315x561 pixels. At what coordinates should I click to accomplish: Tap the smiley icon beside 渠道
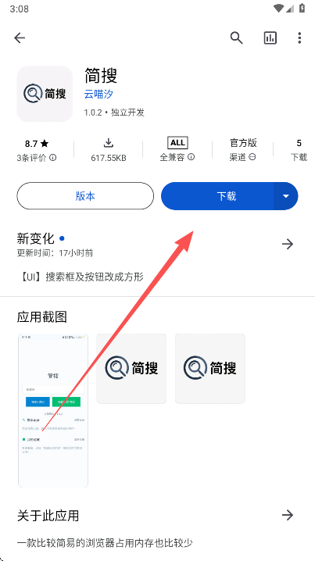click(x=252, y=157)
